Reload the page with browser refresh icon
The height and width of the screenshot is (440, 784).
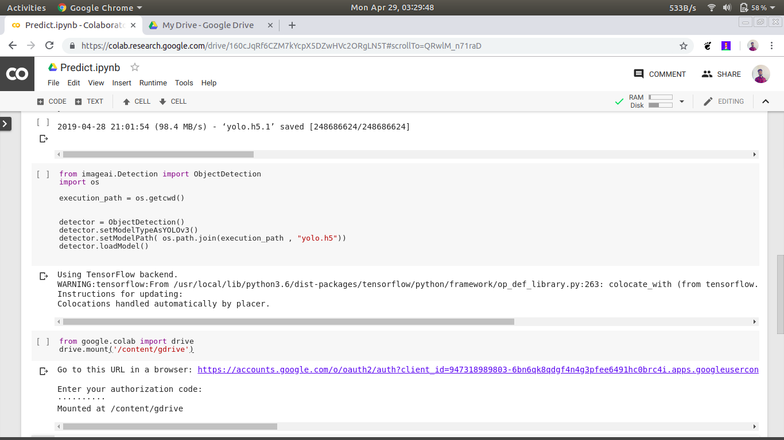click(x=49, y=46)
